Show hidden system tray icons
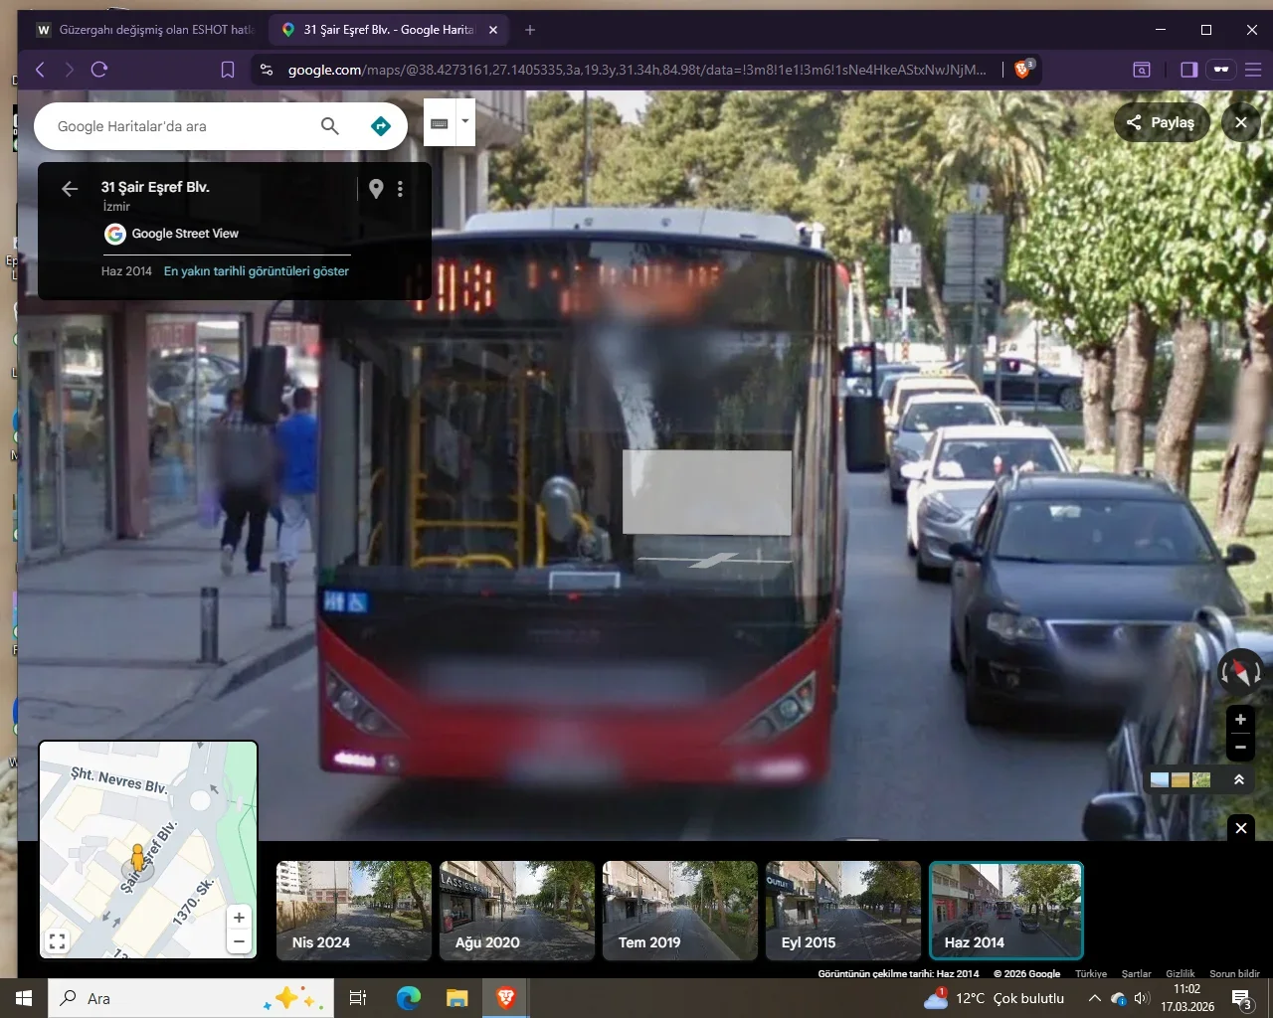 (1094, 998)
